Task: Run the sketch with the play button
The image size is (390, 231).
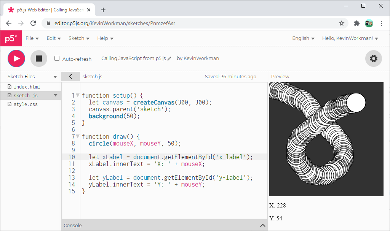Action: pos(16,59)
